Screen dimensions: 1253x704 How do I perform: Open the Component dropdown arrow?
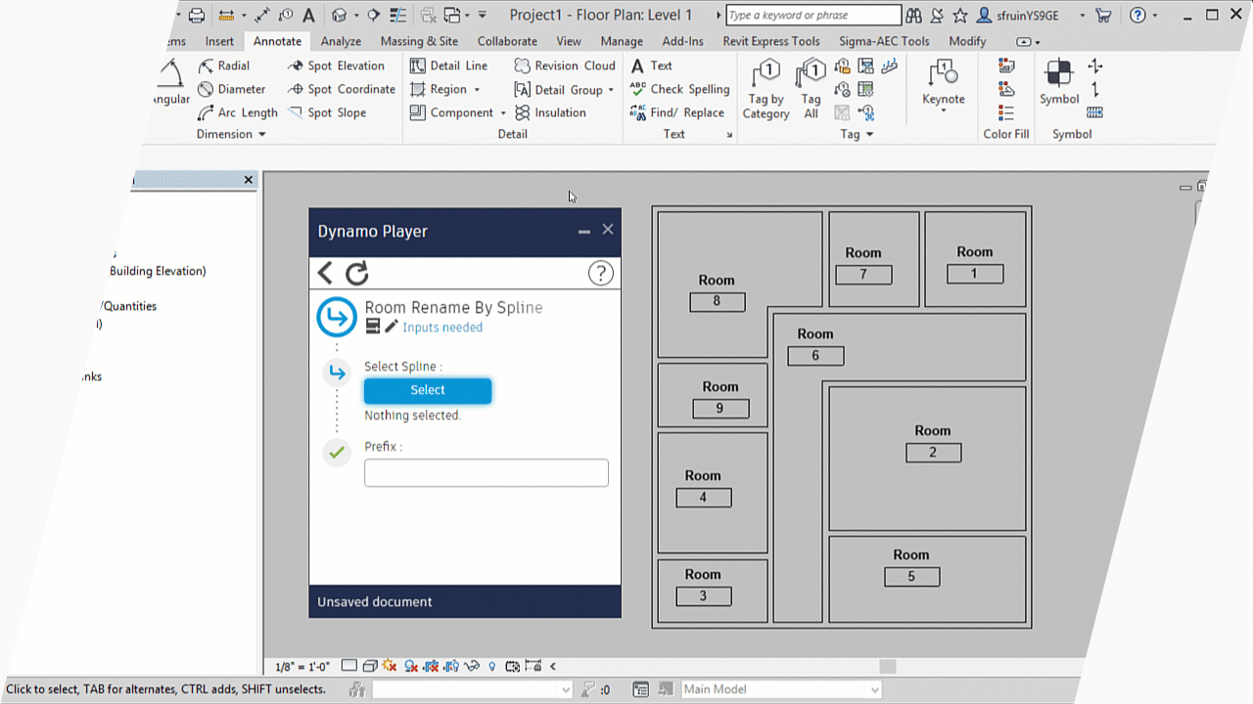(x=503, y=112)
